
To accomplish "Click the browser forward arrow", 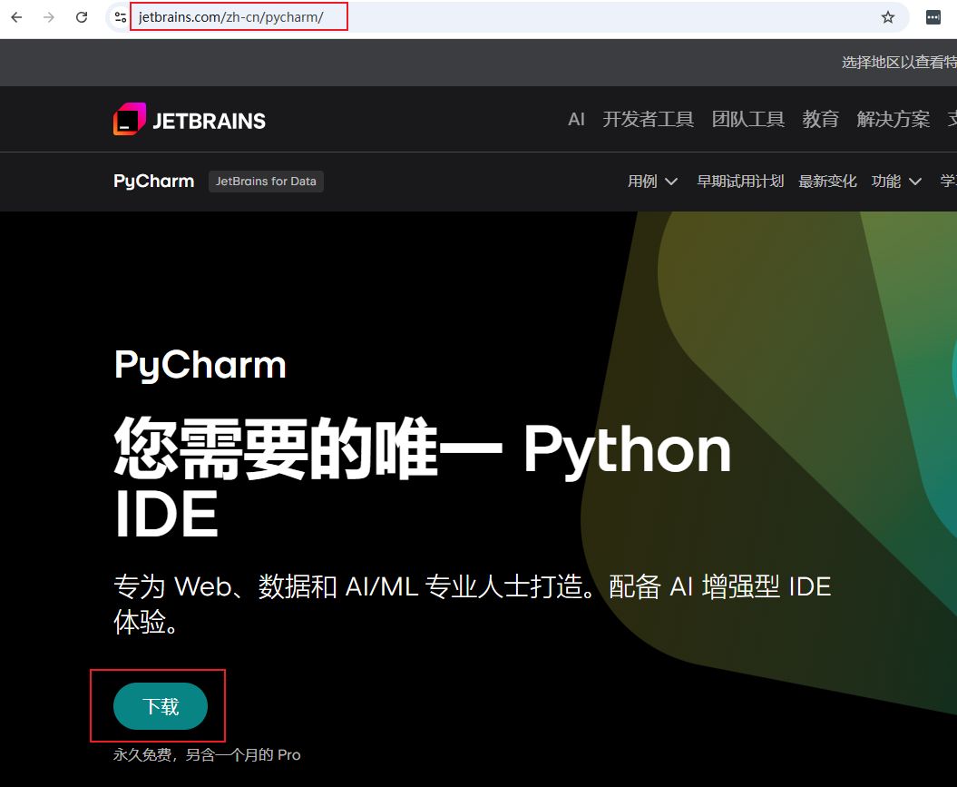I will point(49,17).
